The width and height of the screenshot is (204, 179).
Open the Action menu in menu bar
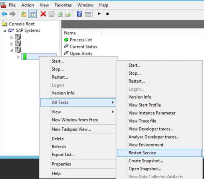(27, 5)
